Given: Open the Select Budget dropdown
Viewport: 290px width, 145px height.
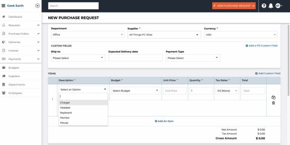Looking at the screenshot, I should pos(136,91).
